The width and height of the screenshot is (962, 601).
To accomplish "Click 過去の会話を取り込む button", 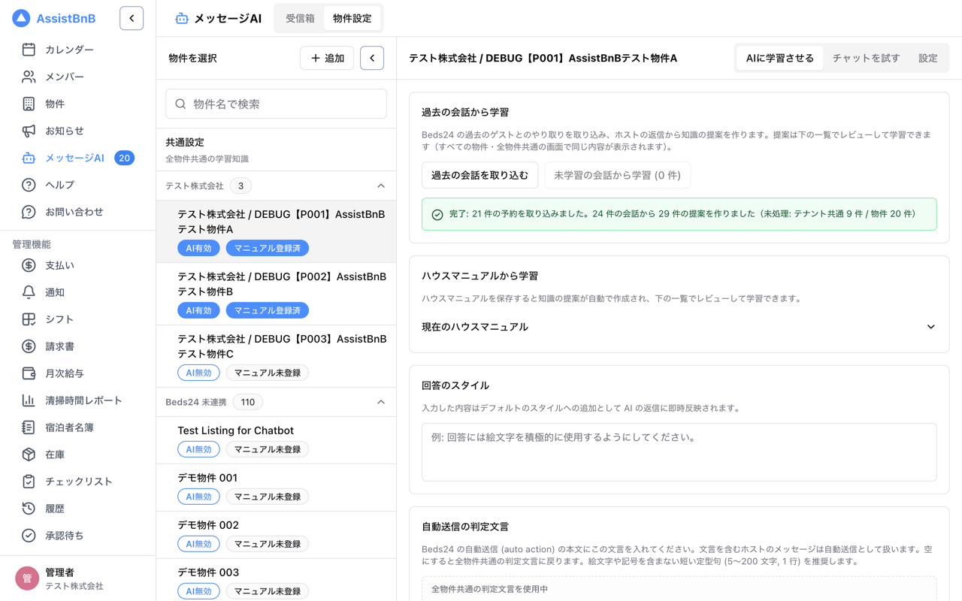I will (479, 175).
